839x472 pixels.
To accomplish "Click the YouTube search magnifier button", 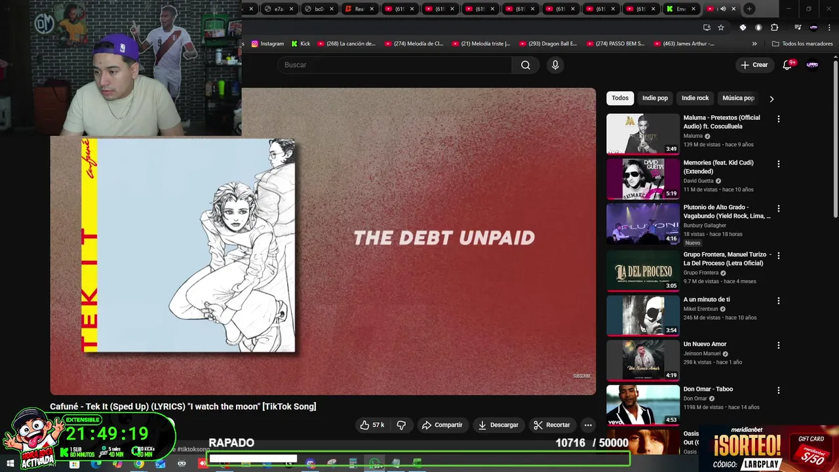I will click(x=526, y=65).
